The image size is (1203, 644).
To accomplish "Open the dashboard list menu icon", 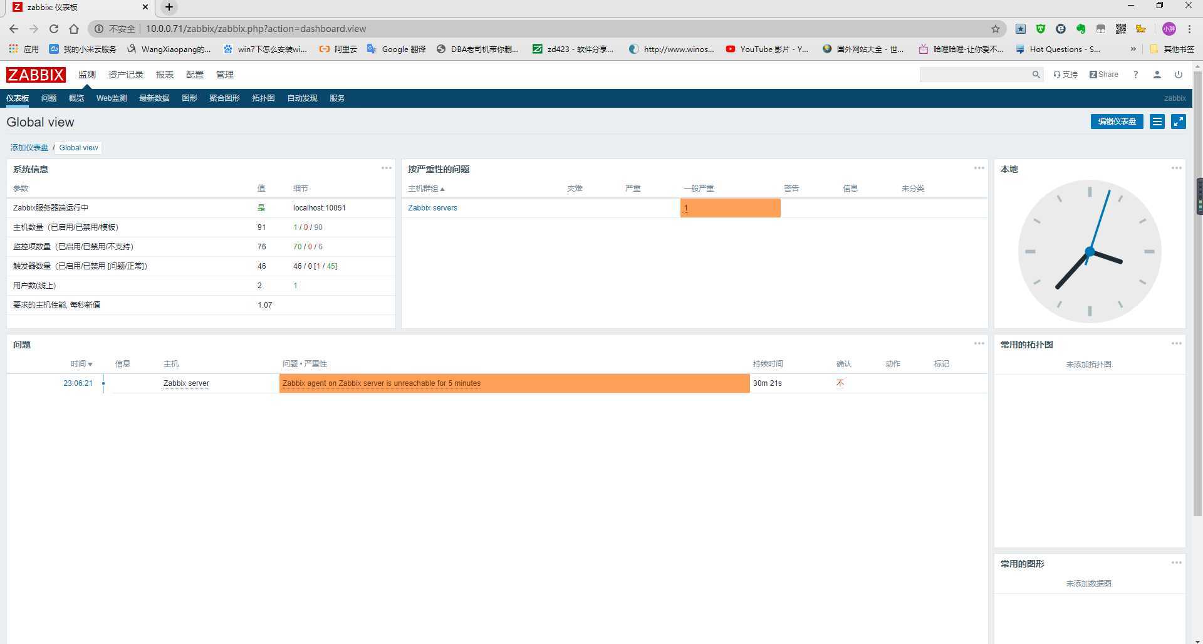I will coord(1157,122).
